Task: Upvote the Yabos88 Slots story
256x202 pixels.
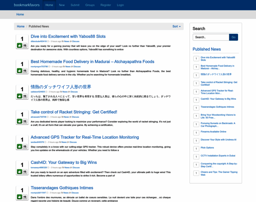Action: 20,45
